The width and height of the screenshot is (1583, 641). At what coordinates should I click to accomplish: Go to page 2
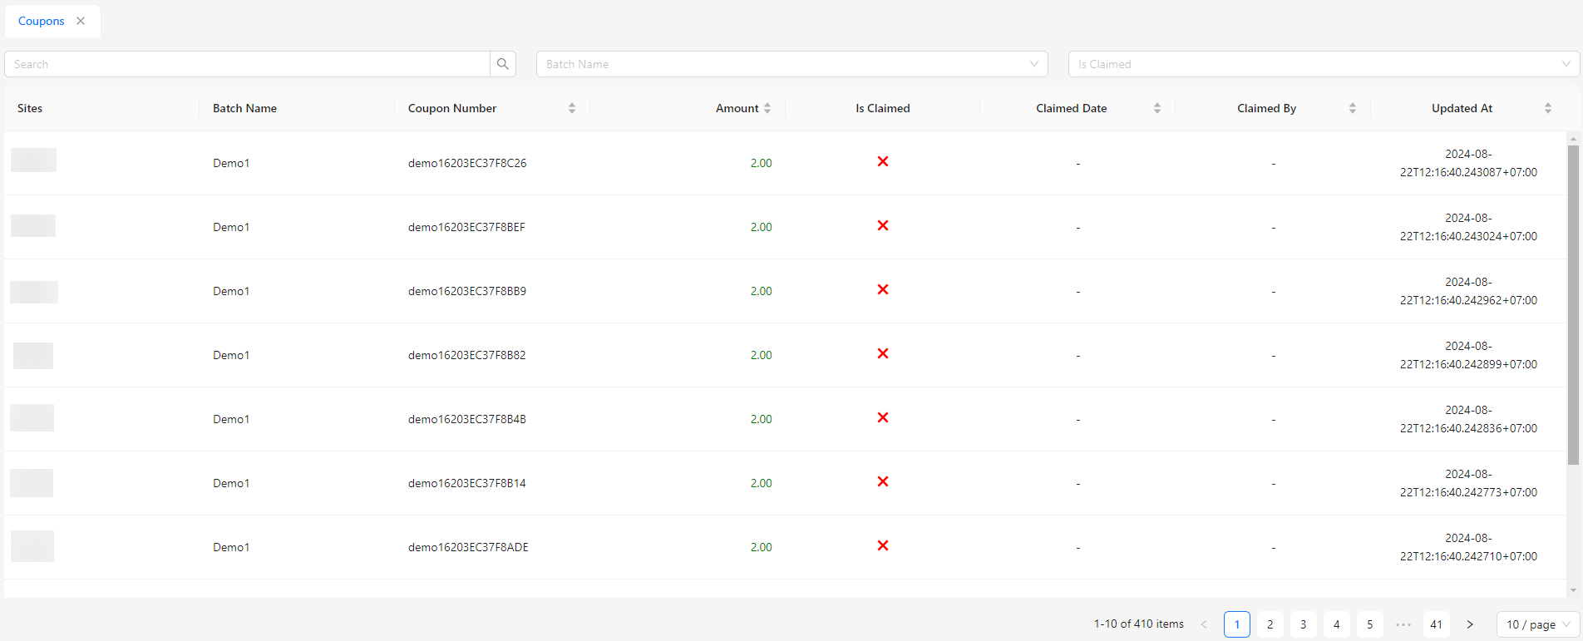tap(1270, 624)
